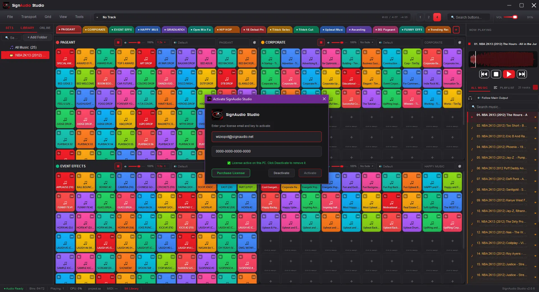539x292 pixels.
Task: Click the license email input field
Action: [266, 137]
